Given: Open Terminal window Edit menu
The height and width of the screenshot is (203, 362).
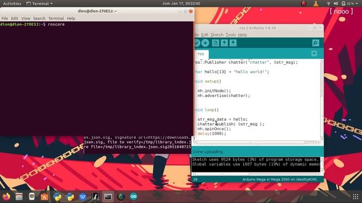Looking at the screenshot, I should click(14, 19).
